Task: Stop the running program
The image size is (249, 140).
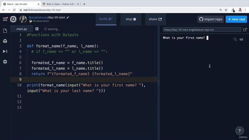Action: 131,19
